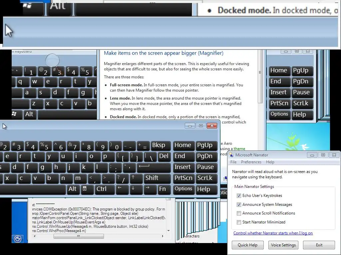341x255 pixels.
Task: Click PrtScn key on foreground keyboard
Action: tap(183, 178)
